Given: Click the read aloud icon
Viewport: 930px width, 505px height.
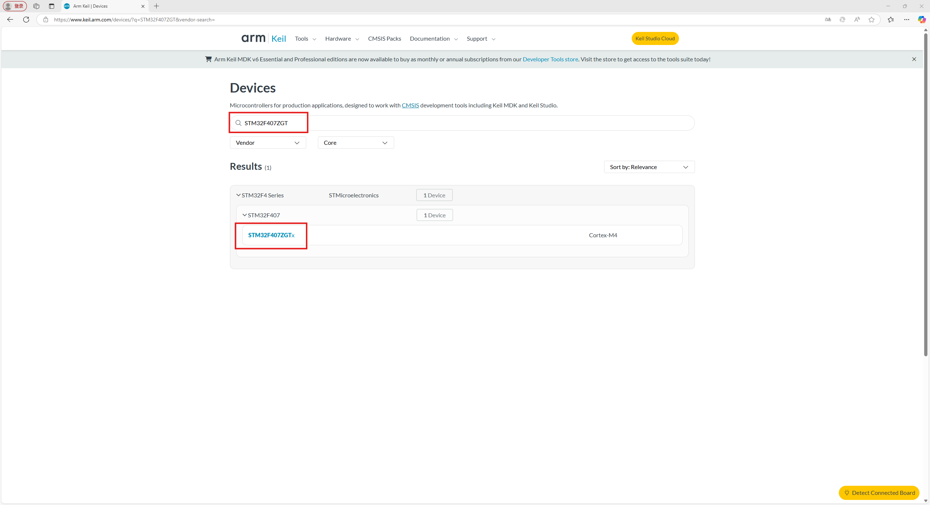Looking at the screenshot, I should point(857,20).
